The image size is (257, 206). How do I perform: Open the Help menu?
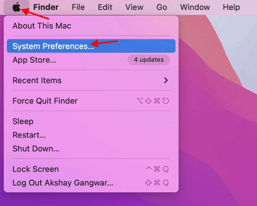tap(231, 7)
